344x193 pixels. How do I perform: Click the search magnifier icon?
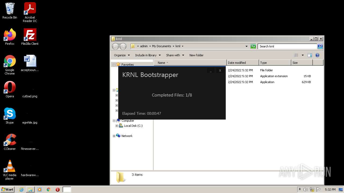320,46
